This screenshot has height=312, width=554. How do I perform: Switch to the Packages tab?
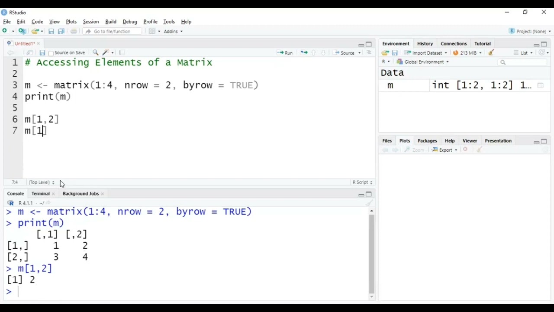(x=427, y=141)
